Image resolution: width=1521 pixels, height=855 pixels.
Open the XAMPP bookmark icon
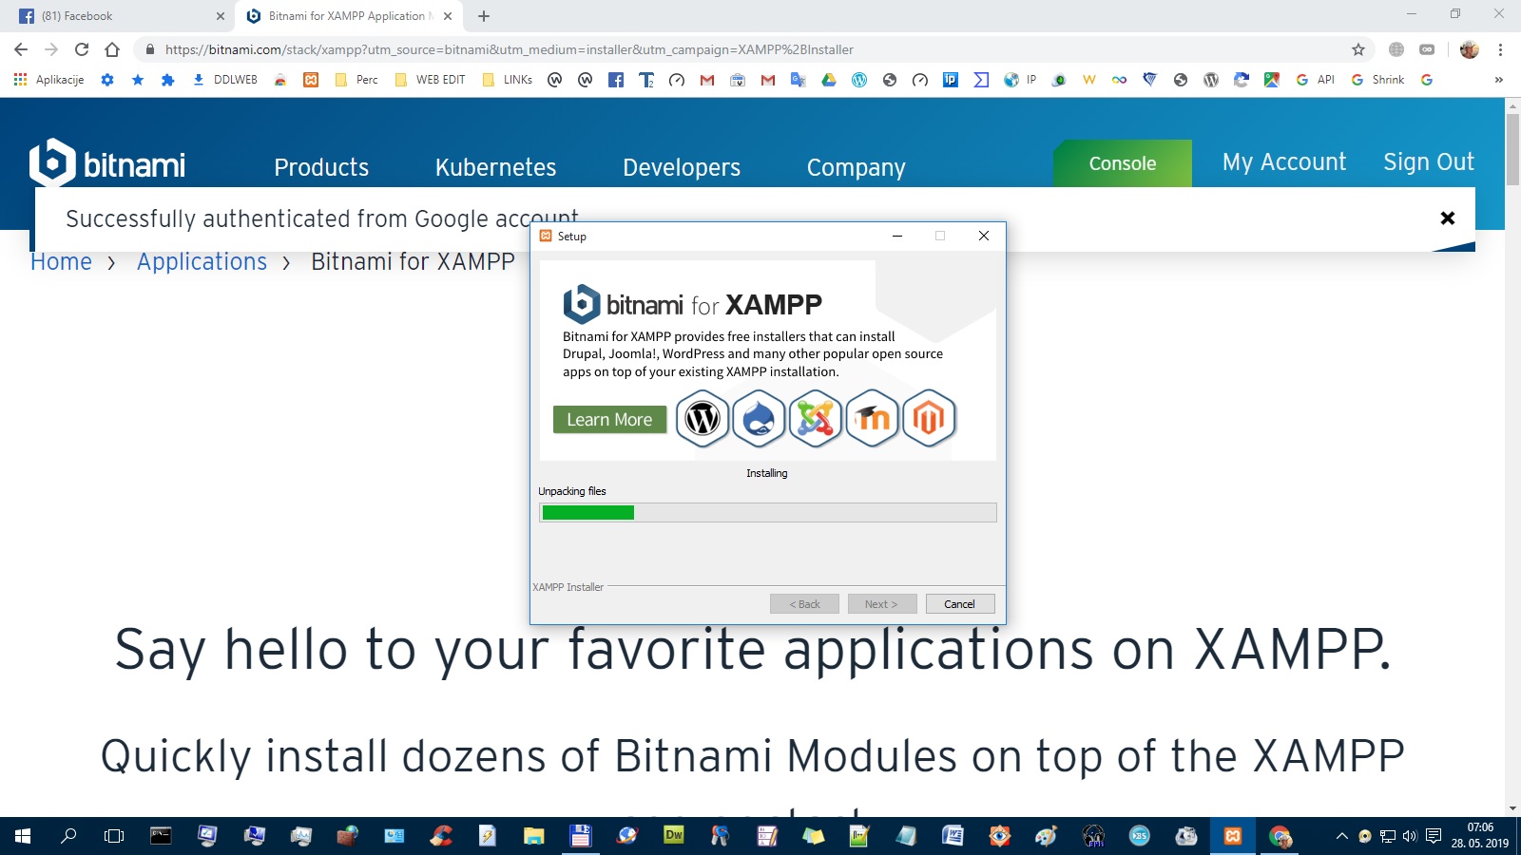point(311,80)
